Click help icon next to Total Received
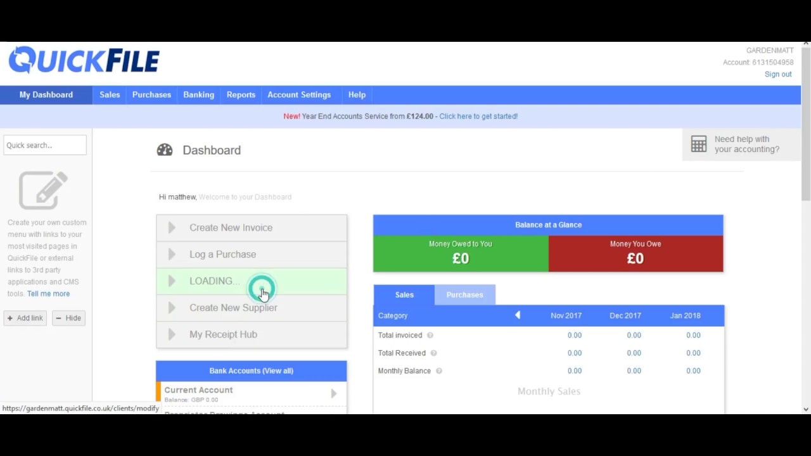Screen dimensions: 811x456 click(x=434, y=353)
